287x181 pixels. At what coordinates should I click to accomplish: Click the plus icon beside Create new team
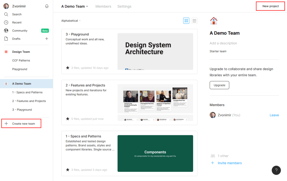(x=6, y=123)
